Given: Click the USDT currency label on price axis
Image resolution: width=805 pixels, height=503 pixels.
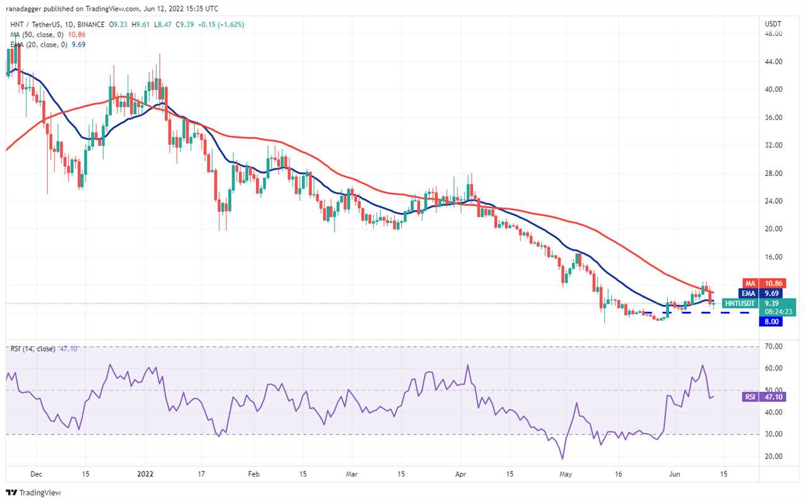Looking at the screenshot, I should point(773,24).
